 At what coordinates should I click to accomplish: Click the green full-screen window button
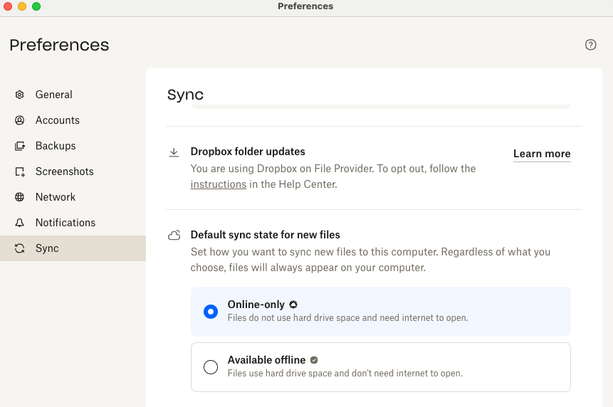36,6
